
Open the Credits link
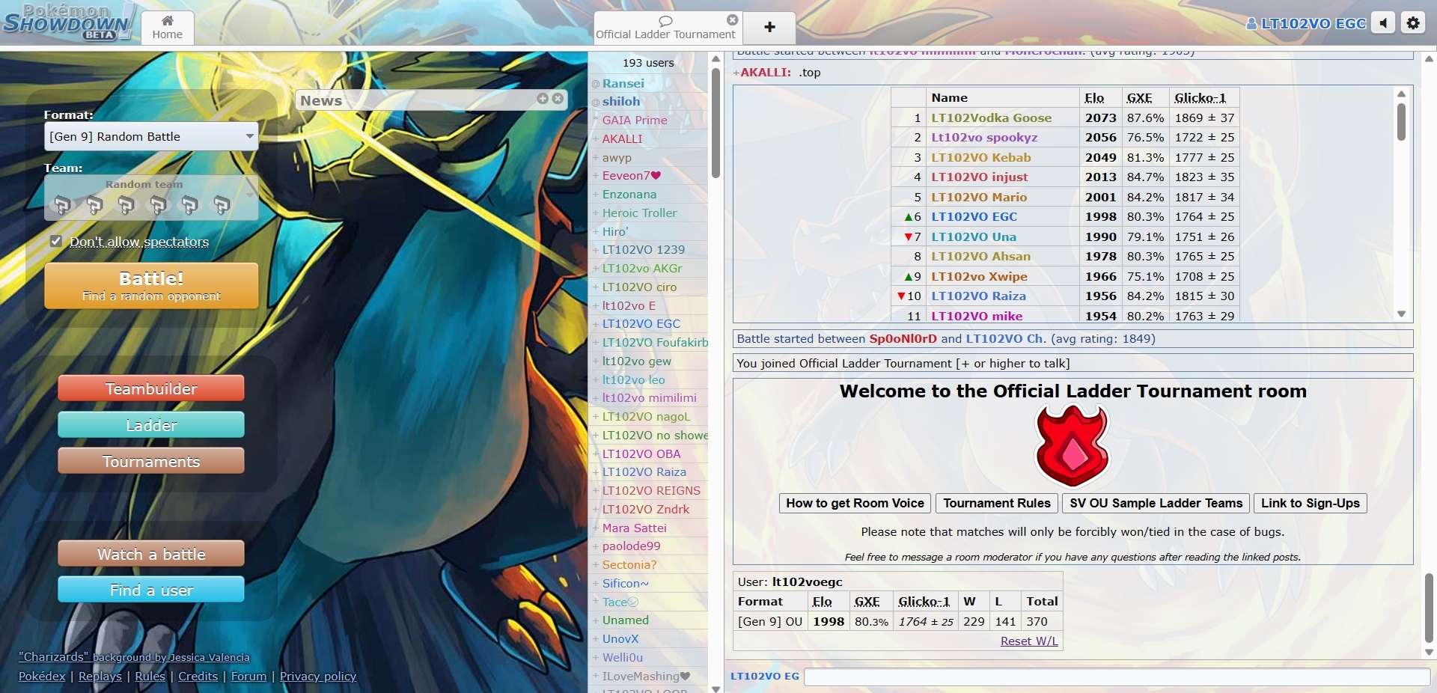click(x=198, y=676)
